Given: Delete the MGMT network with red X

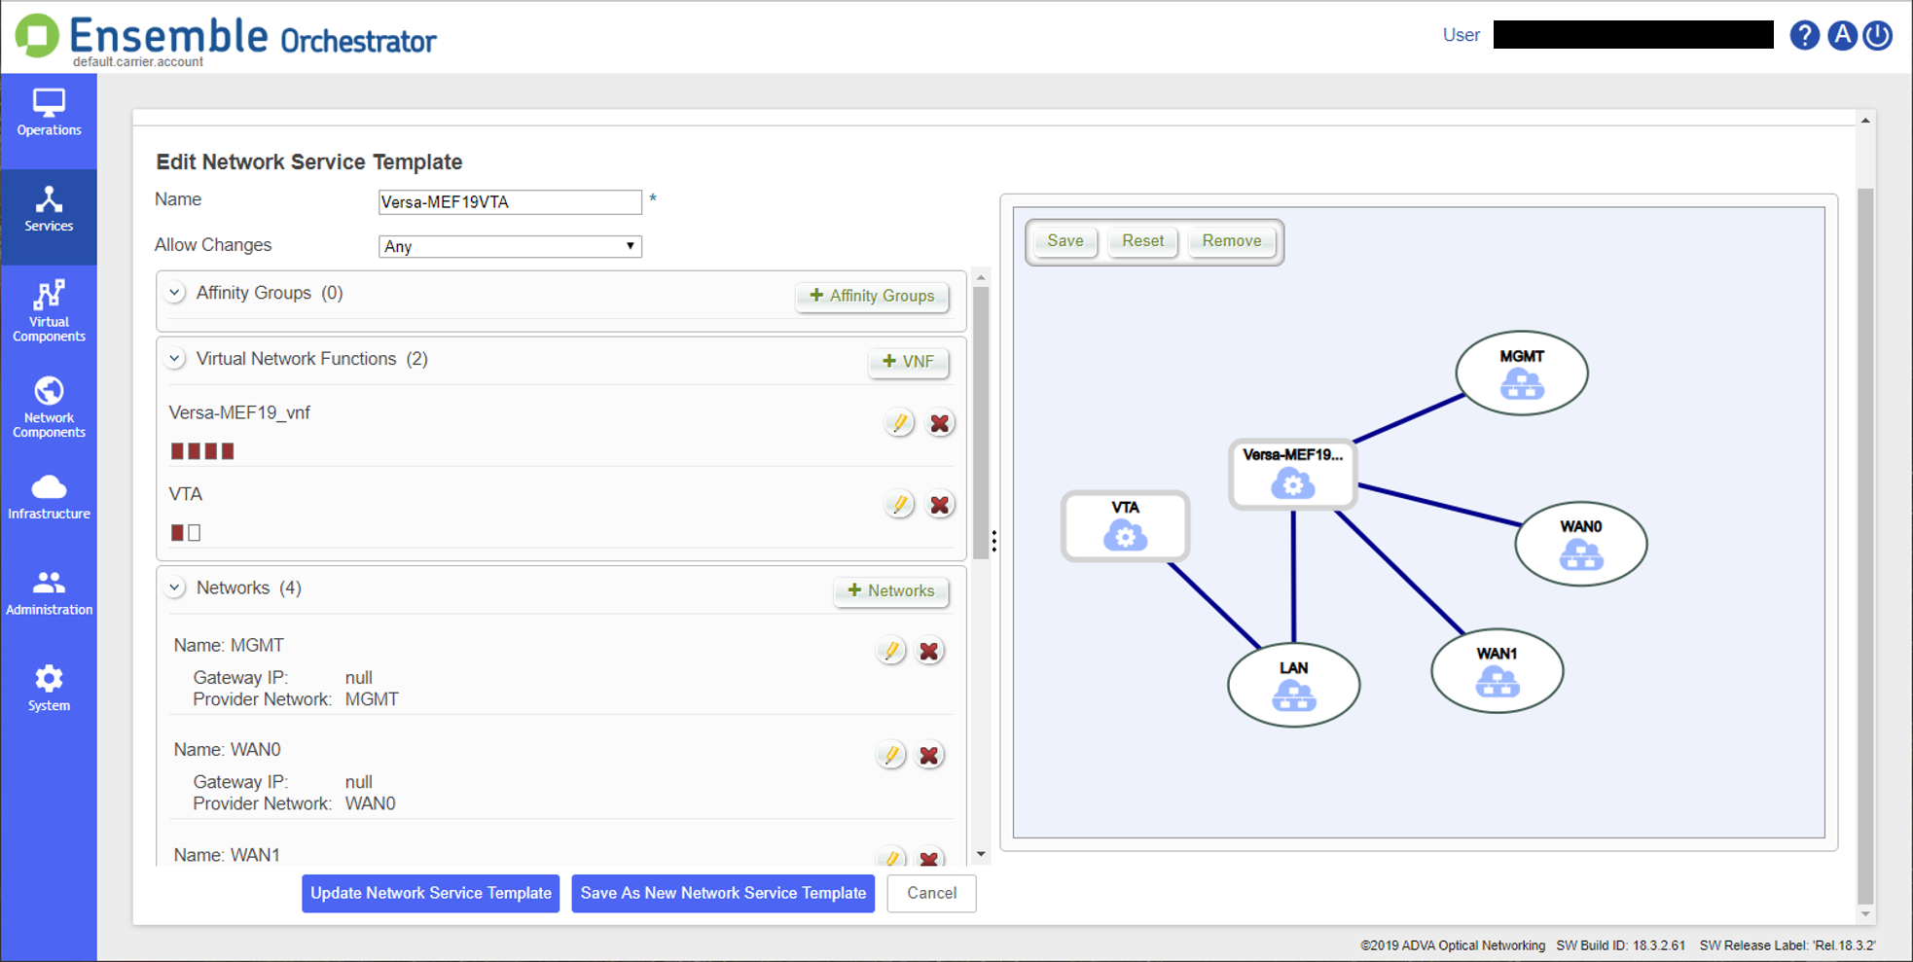Looking at the screenshot, I should (x=930, y=651).
